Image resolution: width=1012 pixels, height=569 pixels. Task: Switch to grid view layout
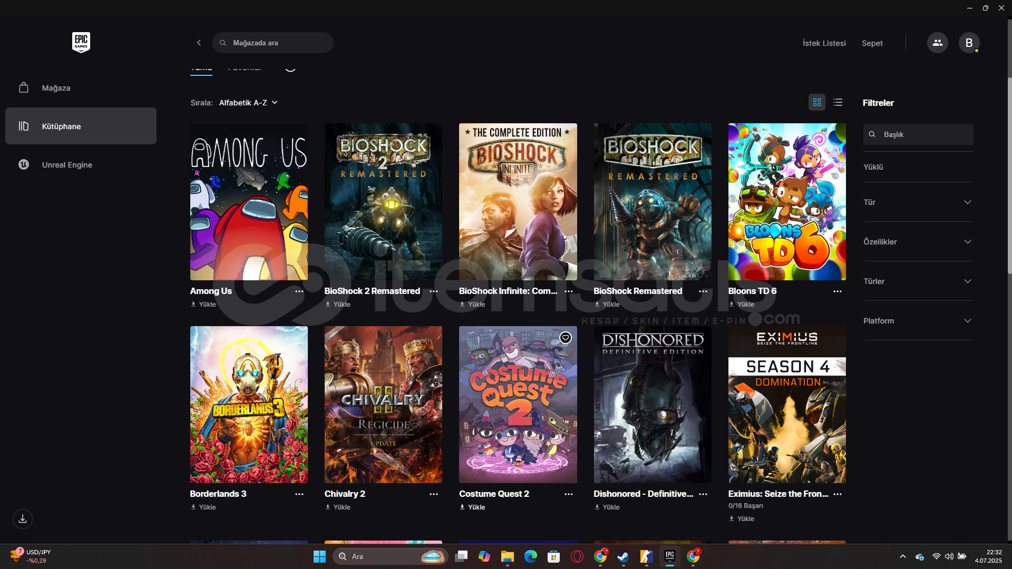817,102
